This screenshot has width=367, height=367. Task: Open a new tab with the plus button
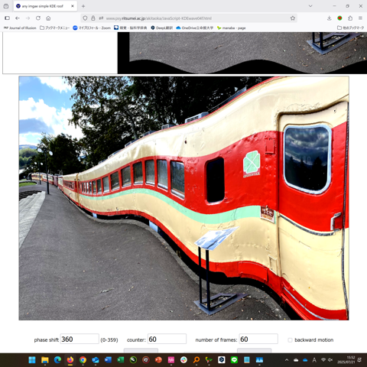[83, 6]
